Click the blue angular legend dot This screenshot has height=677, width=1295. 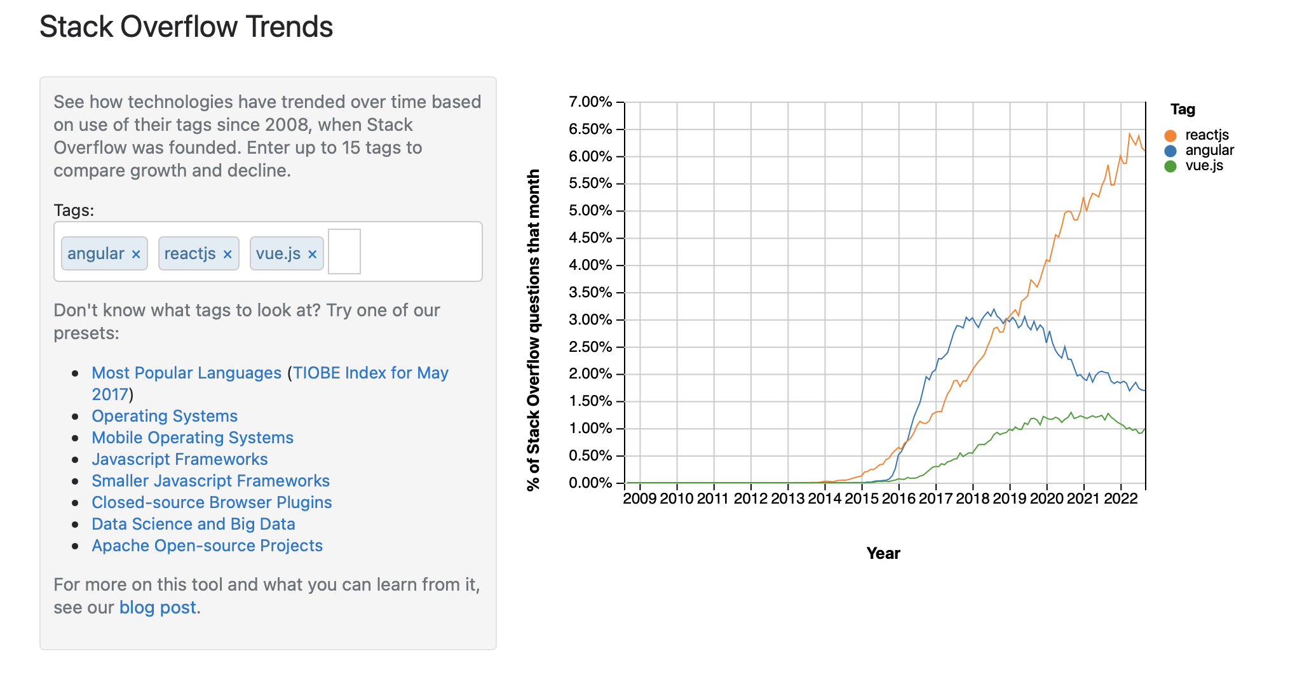[x=1170, y=151]
